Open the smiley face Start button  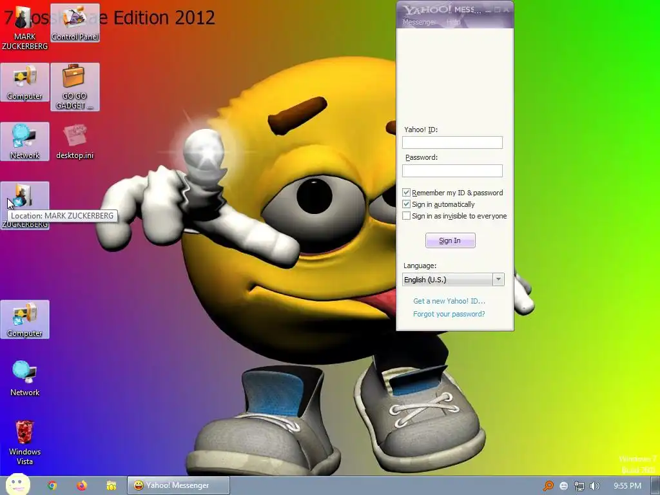pyautogui.click(x=17, y=485)
